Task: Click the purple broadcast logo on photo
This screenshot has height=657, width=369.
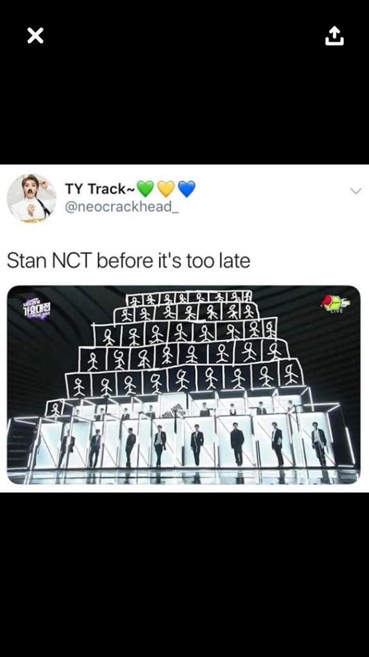Action: 36,310
